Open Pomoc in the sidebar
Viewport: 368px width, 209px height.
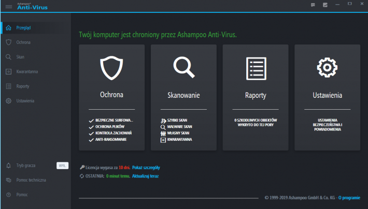22,195
